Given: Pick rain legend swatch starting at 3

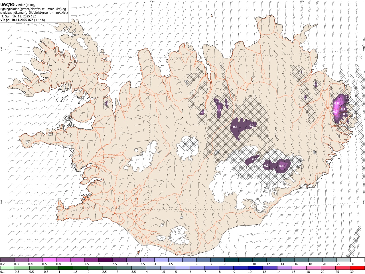Looking at the screenshot, I should 124,268.
